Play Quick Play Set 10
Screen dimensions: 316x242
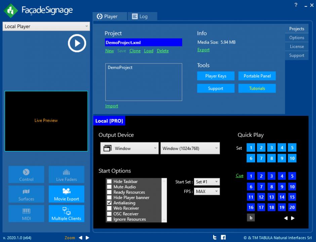click(x=292, y=158)
